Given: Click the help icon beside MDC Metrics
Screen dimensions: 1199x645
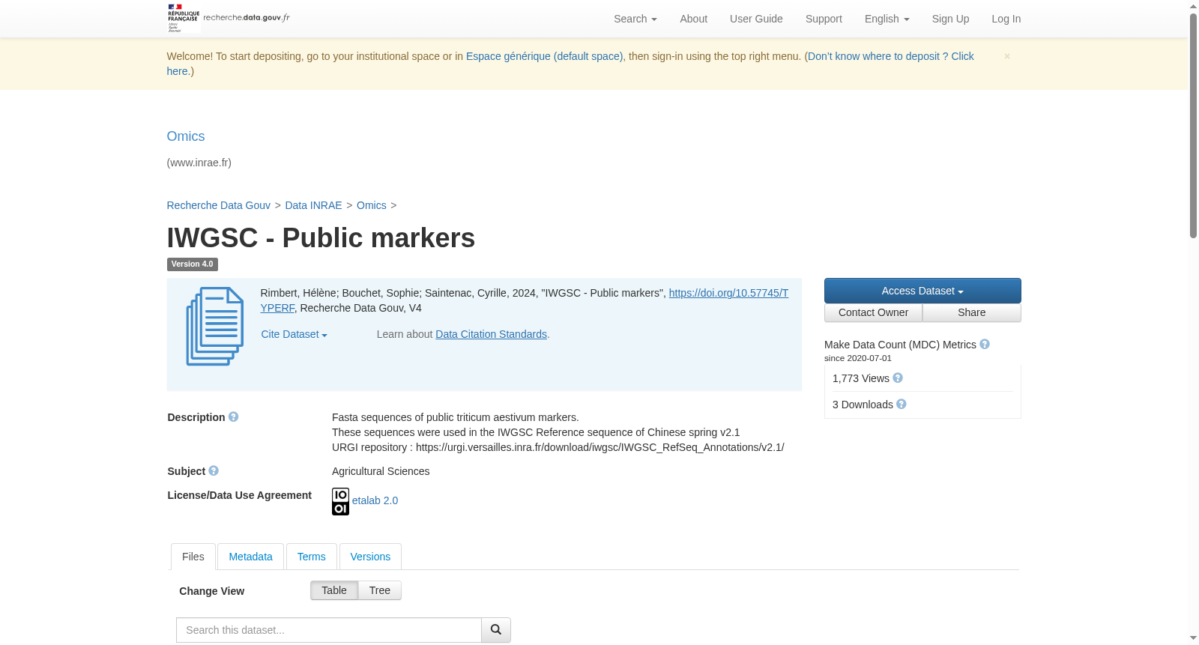Looking at the screenshot, I should tap(985, 345).
